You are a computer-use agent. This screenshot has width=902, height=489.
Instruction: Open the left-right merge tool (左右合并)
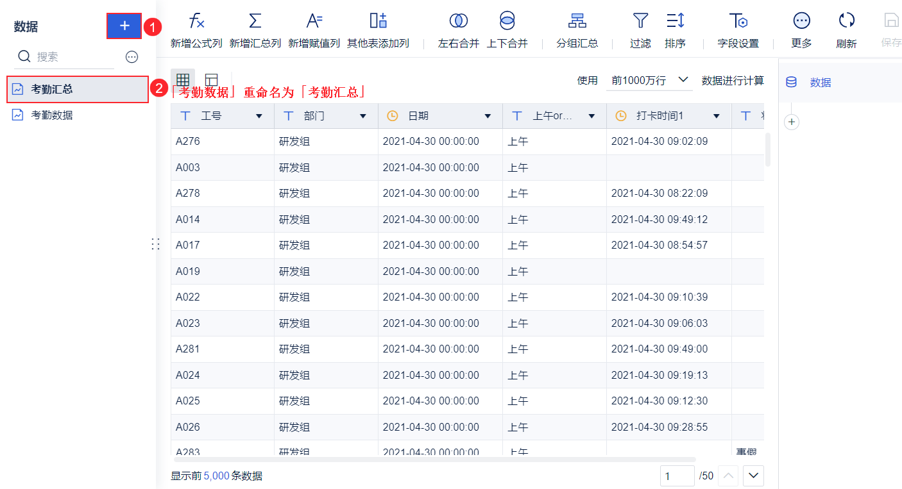click(x=459, y=31)
